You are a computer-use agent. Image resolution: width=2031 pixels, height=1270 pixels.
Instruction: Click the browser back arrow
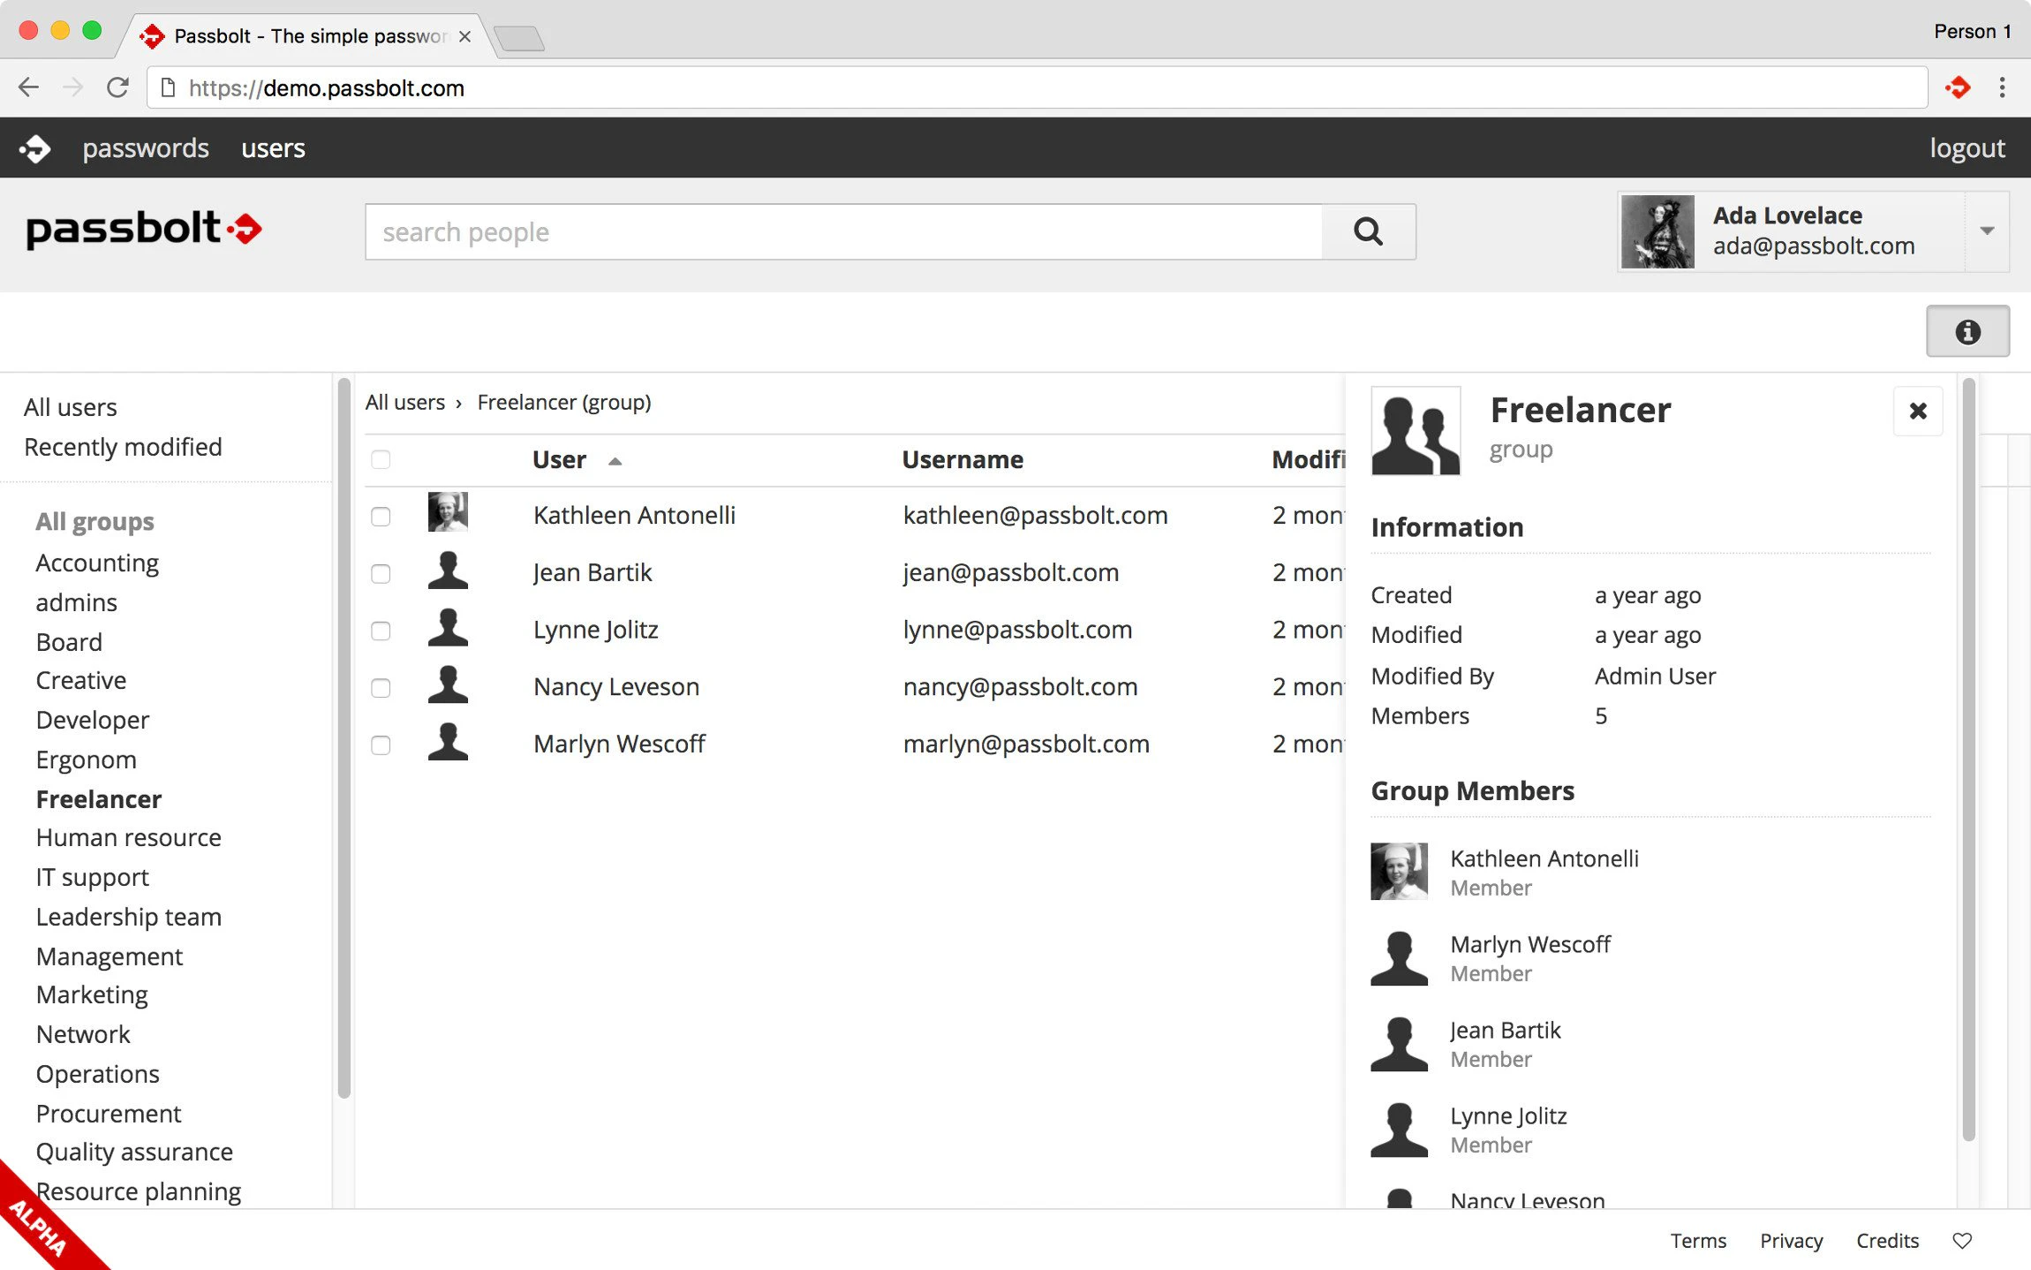(28, 87)
